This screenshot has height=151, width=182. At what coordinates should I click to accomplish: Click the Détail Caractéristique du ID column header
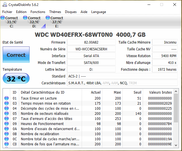point(50,92)
